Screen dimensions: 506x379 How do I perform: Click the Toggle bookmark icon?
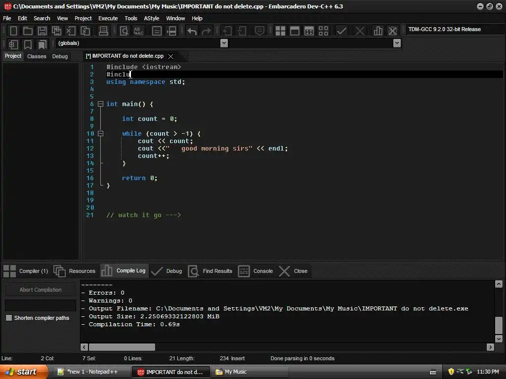pos(28,44)
